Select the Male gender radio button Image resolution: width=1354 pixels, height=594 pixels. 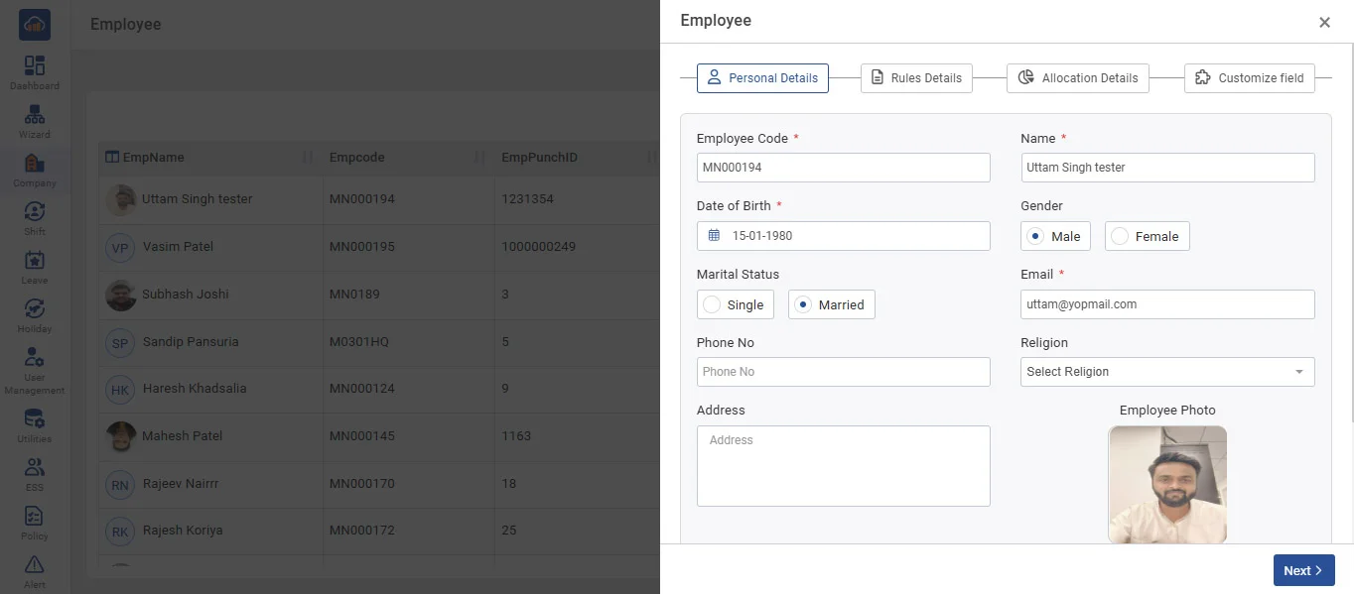[x=1035, y=236]
